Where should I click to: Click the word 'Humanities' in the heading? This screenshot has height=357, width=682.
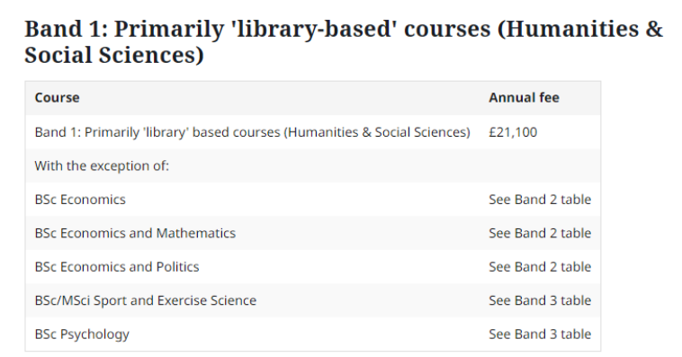568,29
